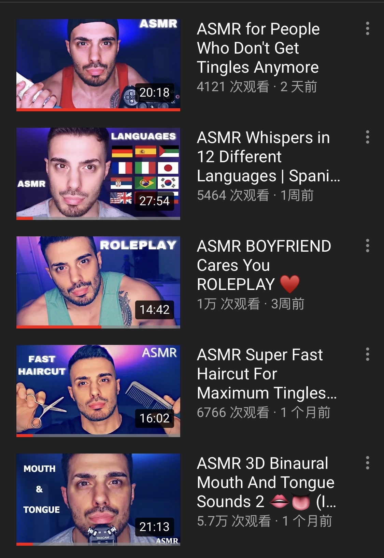
Task: Open the ROLEPLAY video thumbnail
Action: [x=98, y=282]
